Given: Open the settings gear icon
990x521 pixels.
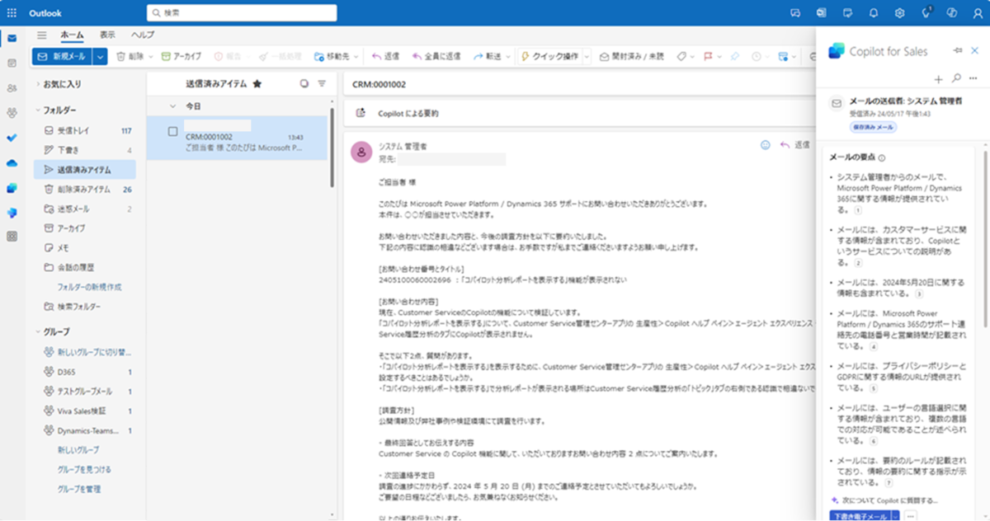Looking at the screenshot, I should (x=900, y=13).
